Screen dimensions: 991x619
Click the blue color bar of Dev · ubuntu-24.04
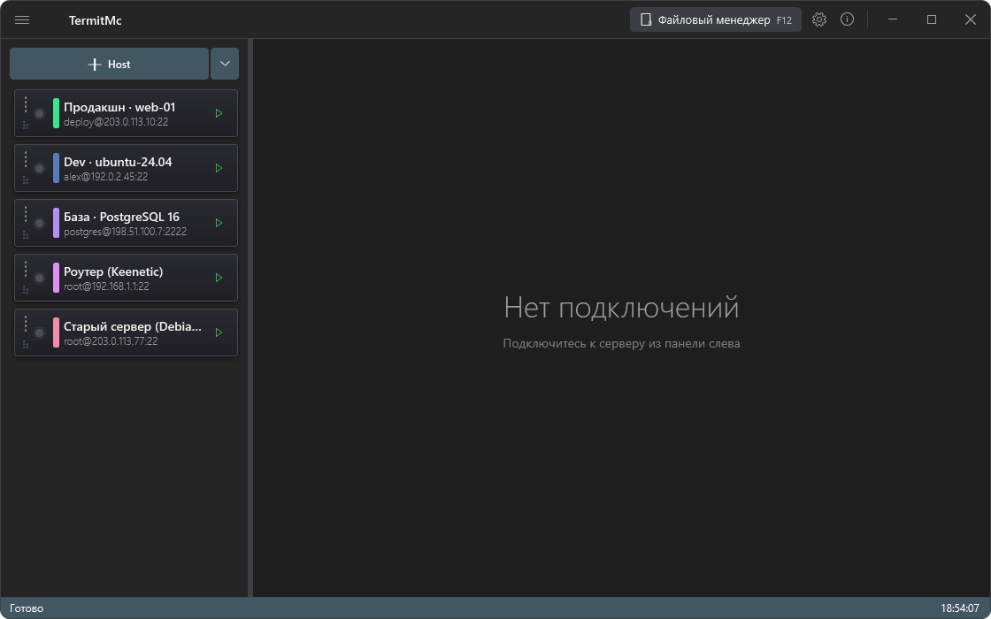(x=57, y=168)
